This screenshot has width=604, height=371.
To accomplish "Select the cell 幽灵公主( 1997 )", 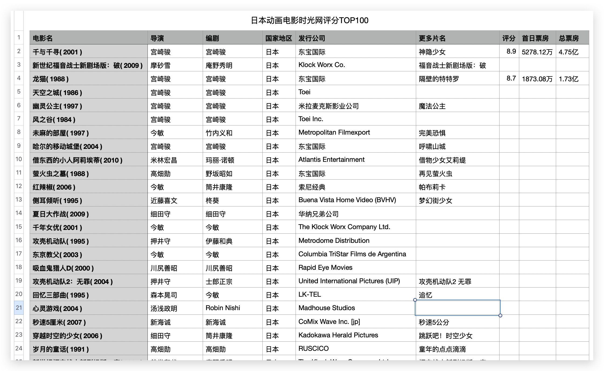I will [x=89, y=106].
